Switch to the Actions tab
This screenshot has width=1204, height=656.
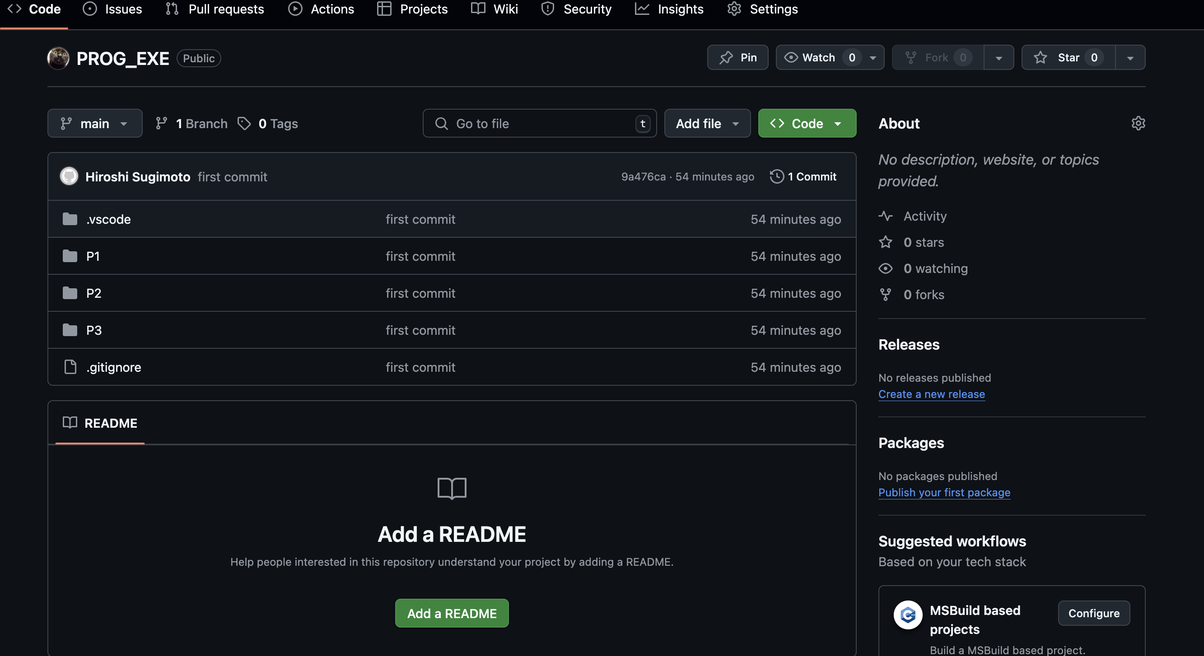click(321, 9)
